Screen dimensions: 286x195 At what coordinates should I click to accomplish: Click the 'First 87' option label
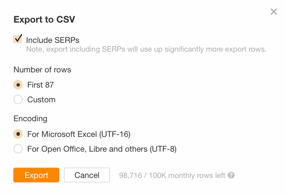(x=40, y=85)
